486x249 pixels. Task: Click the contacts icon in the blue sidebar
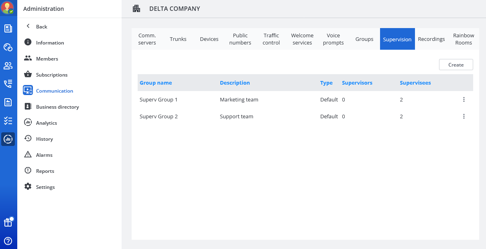[8, 65]
